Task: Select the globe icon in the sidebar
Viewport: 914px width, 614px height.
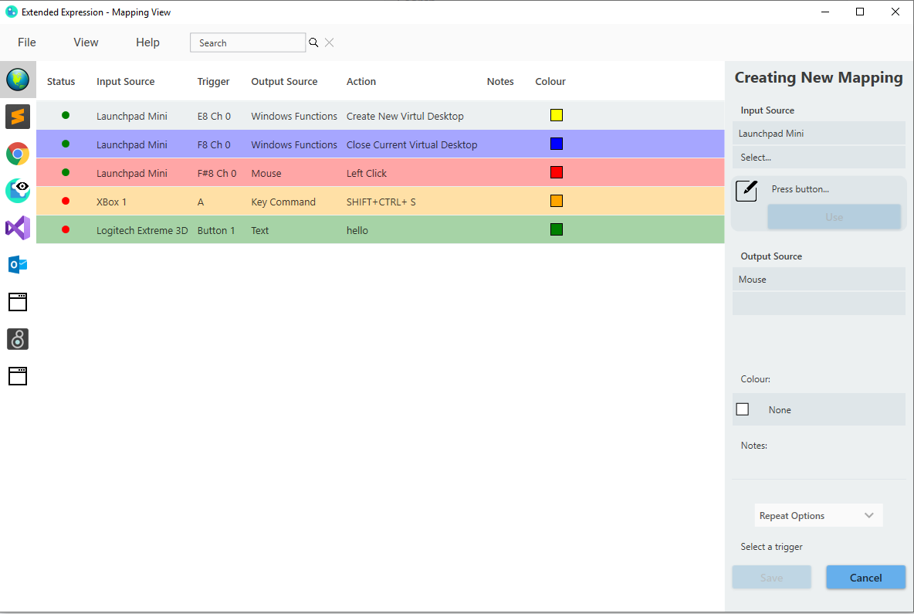Action: click(x=18, y=80)
